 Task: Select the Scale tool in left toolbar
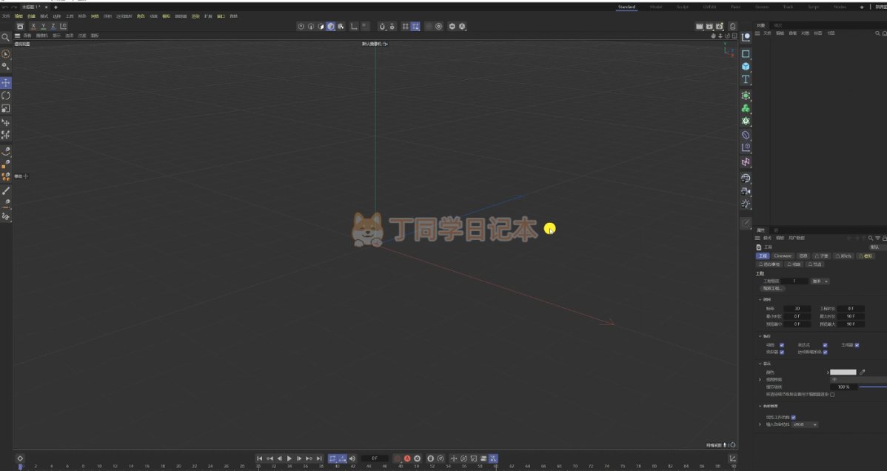6,108
